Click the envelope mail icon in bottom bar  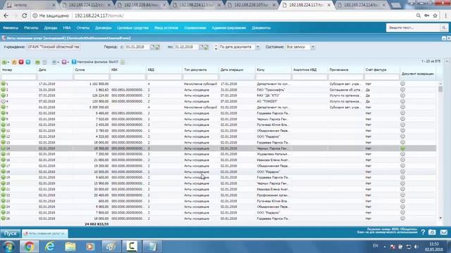(x=443, y=233)
